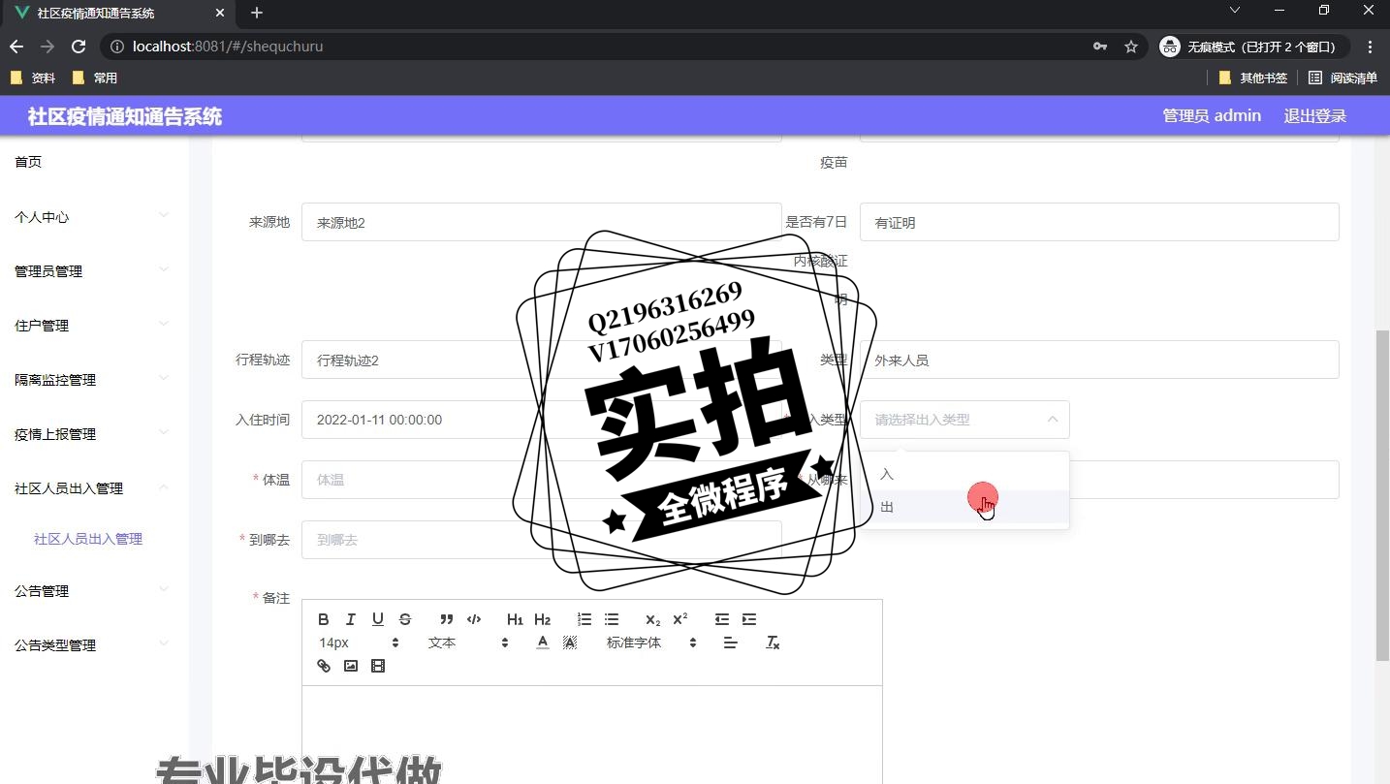Expand the 住户管理 sidebar menu
The width and height of the screenshot is (1390, 784).
94,326
